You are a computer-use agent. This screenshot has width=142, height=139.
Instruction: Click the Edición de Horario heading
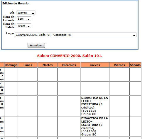point(16,4)
